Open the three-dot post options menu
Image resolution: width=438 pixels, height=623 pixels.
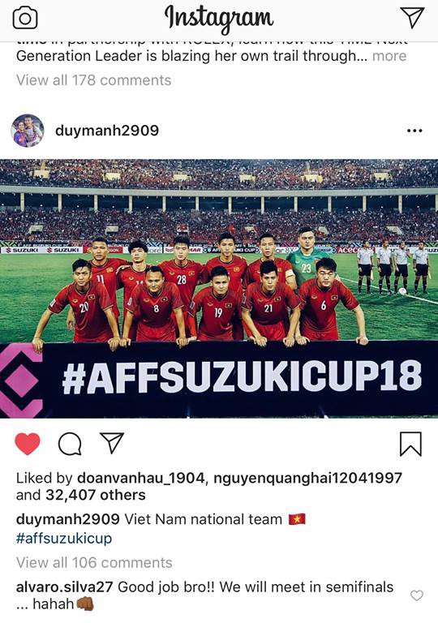coord(414,131)
